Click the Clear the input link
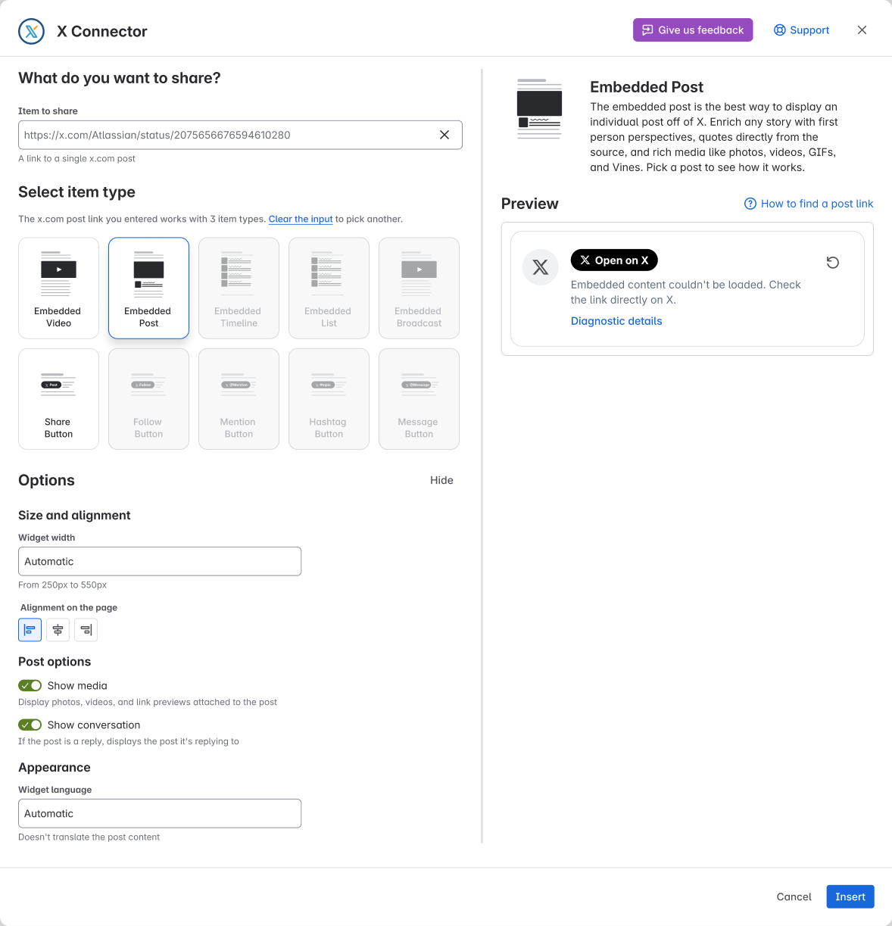 click(x=301, y=219)
